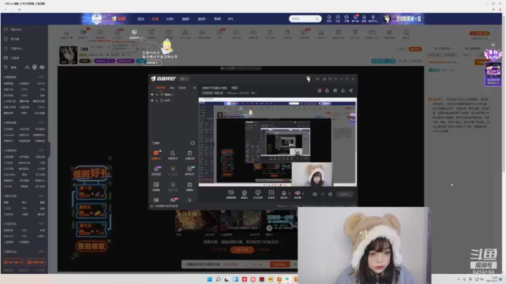
Task: Toggle visibility eye of 摄像头1 source
Action: [152, 95]
